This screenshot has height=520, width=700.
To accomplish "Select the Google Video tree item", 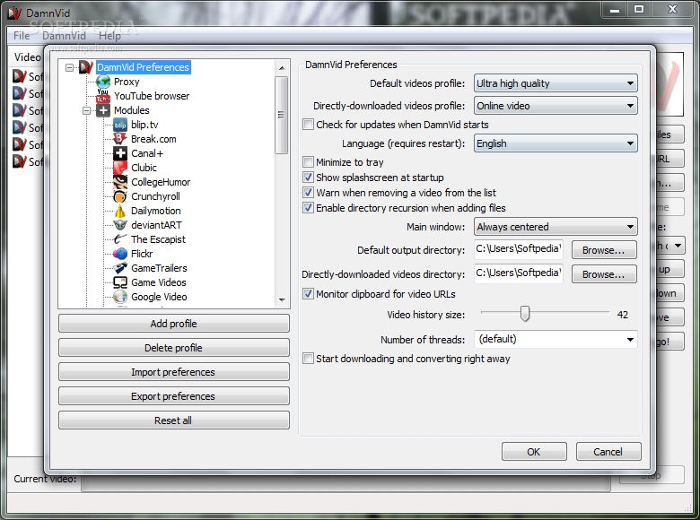I will pyautogui.click(x=159, y=297).
